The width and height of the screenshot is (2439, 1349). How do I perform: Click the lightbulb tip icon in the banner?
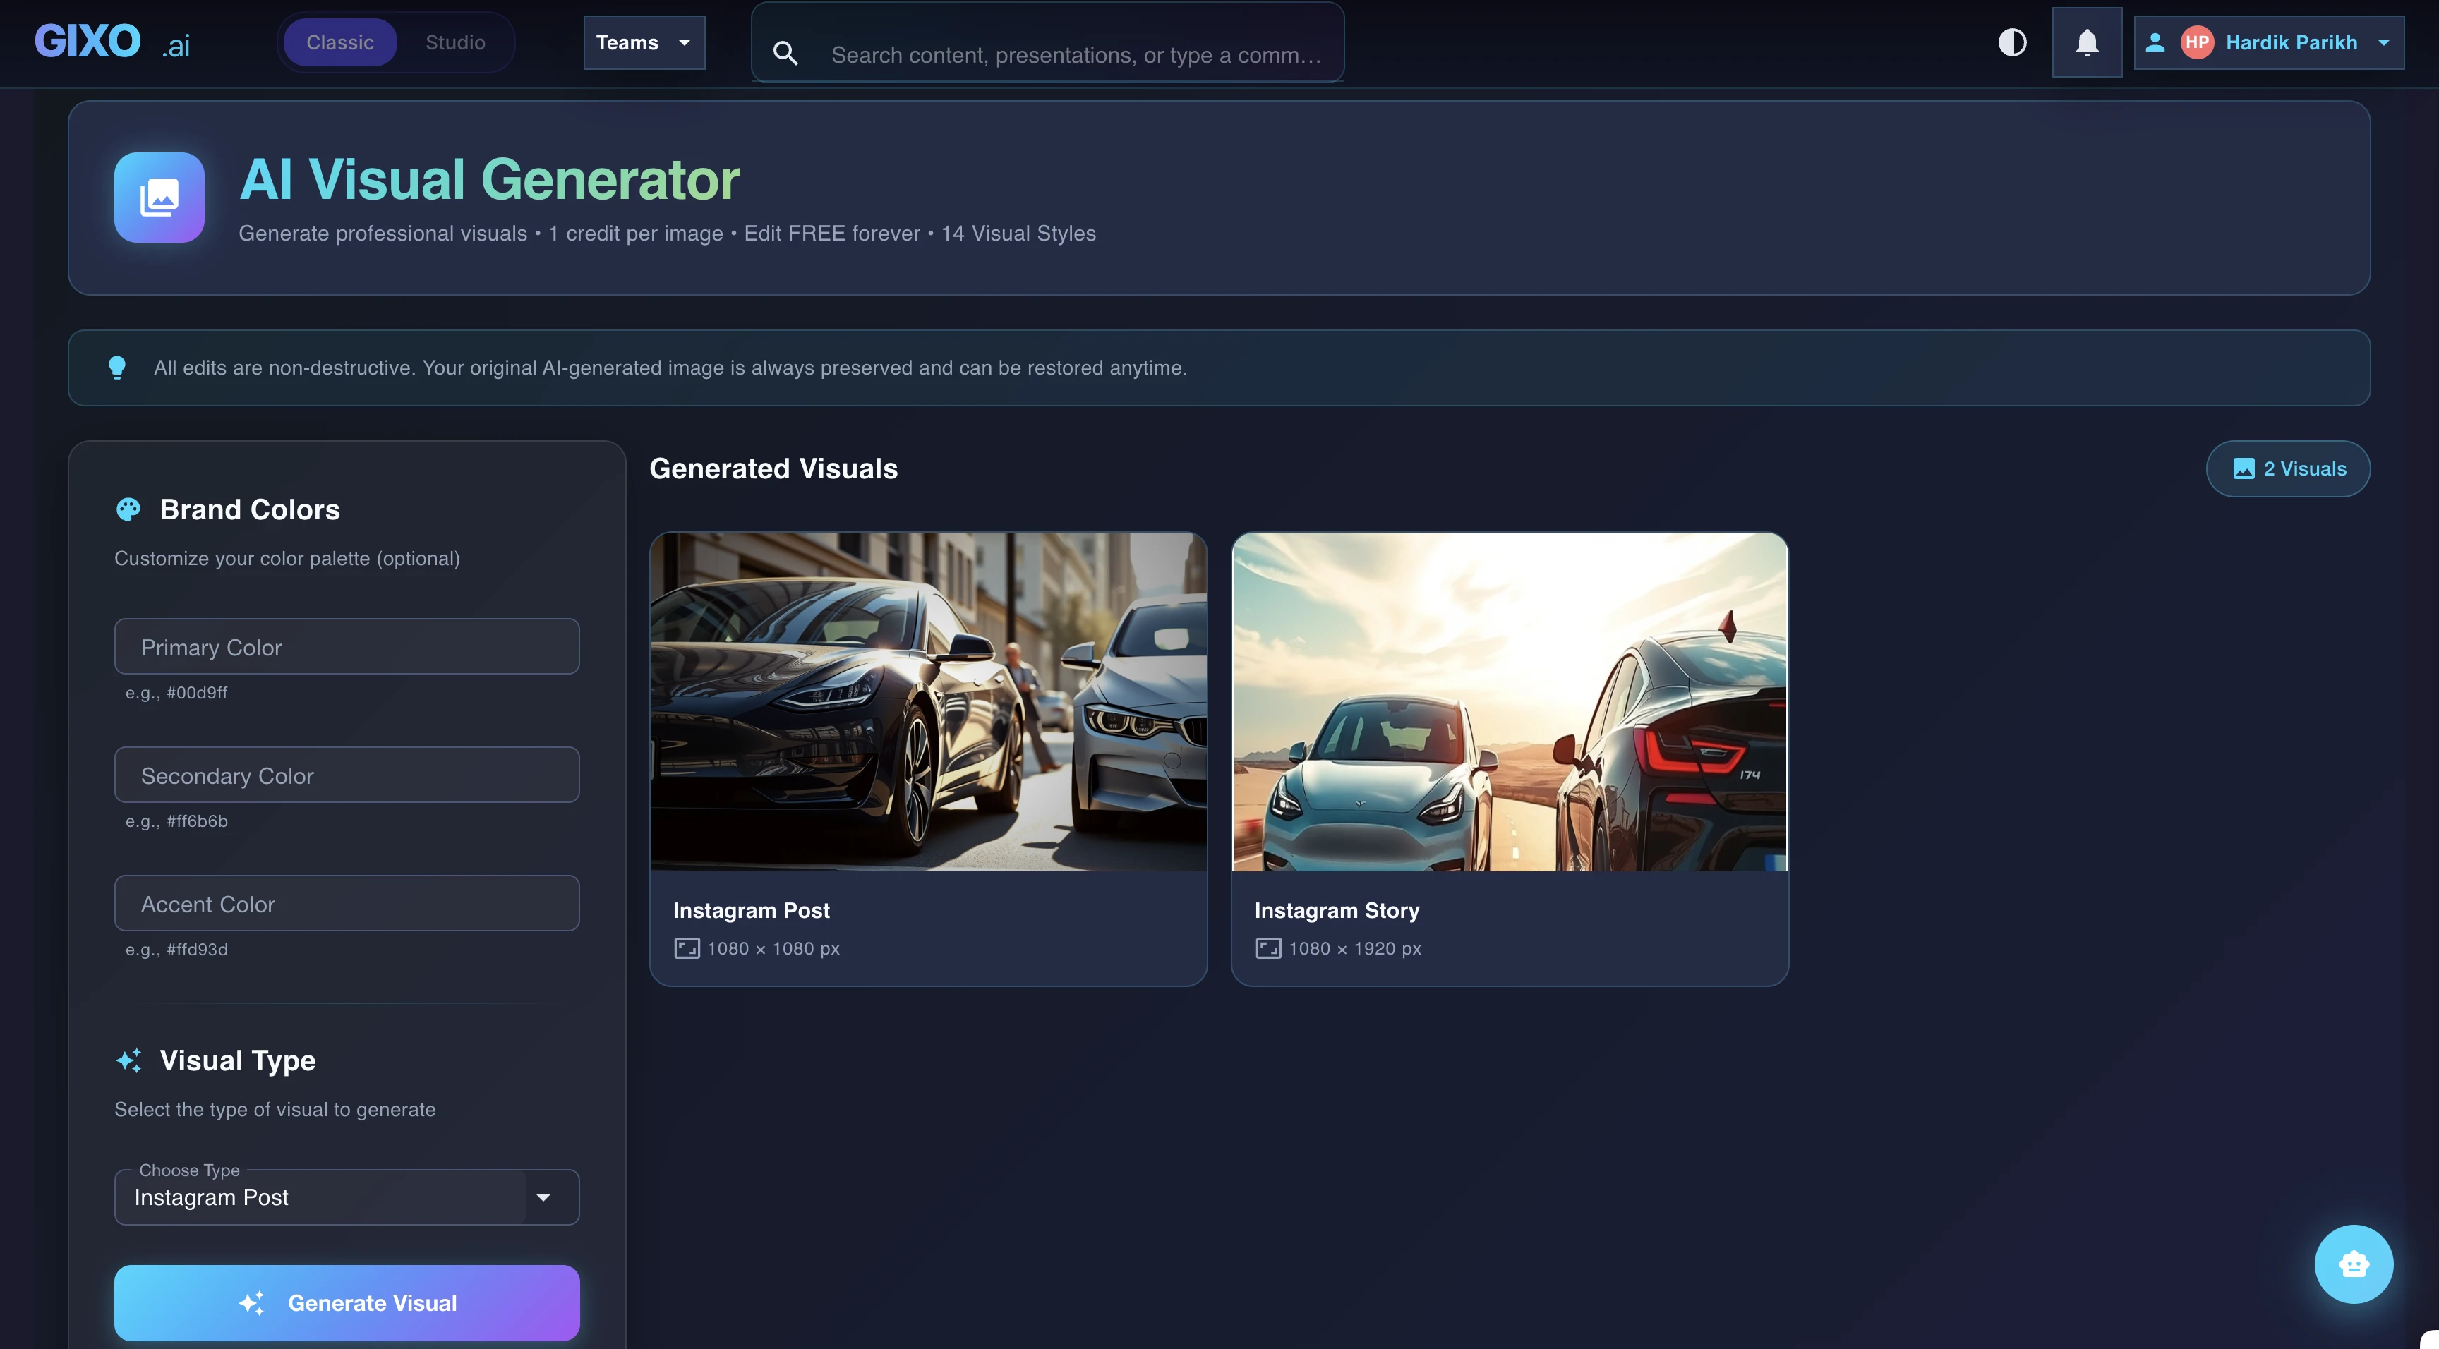click(117, 368)
